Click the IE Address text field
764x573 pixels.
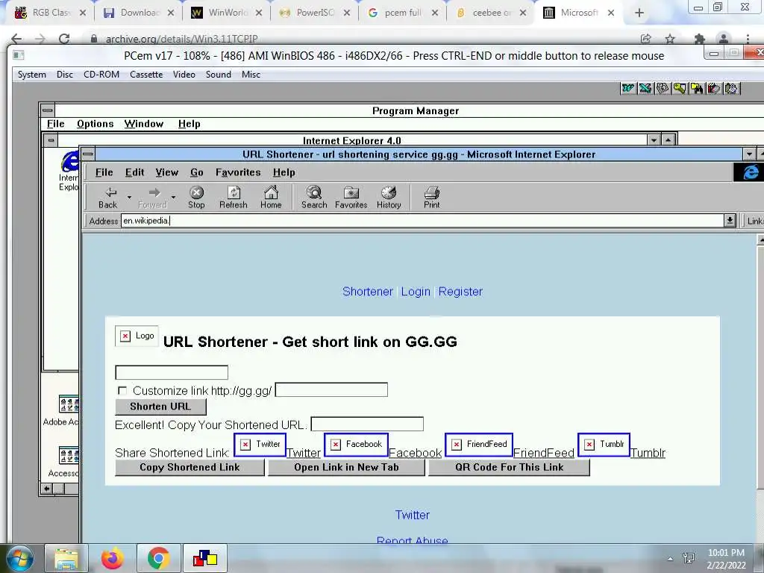pyautogui.click(x=422, y=221)
